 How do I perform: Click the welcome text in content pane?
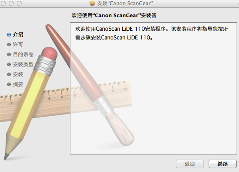coord(151,33)
